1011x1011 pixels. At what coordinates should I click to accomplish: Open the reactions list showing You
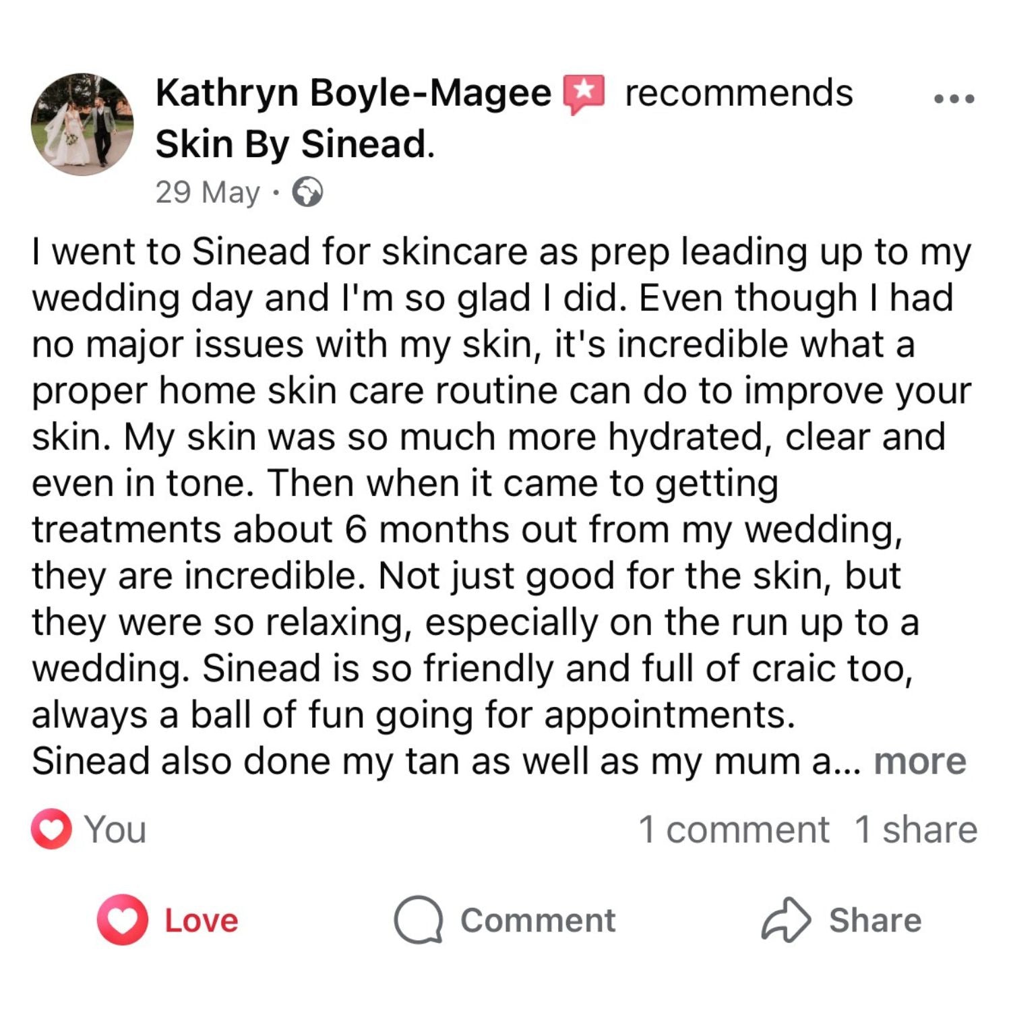click(115, 829)
